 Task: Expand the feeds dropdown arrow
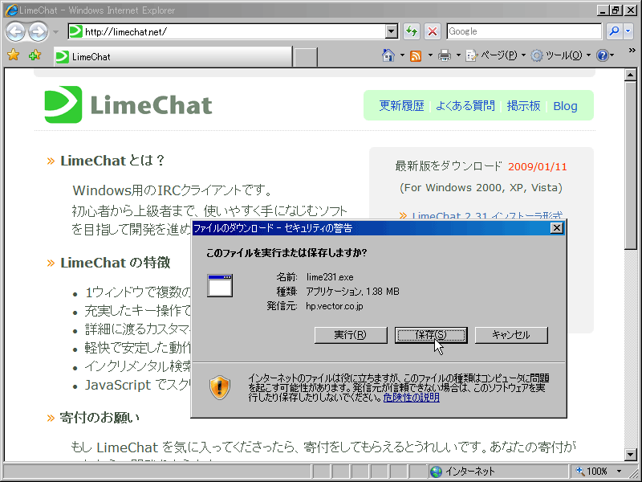pos(430,55)
